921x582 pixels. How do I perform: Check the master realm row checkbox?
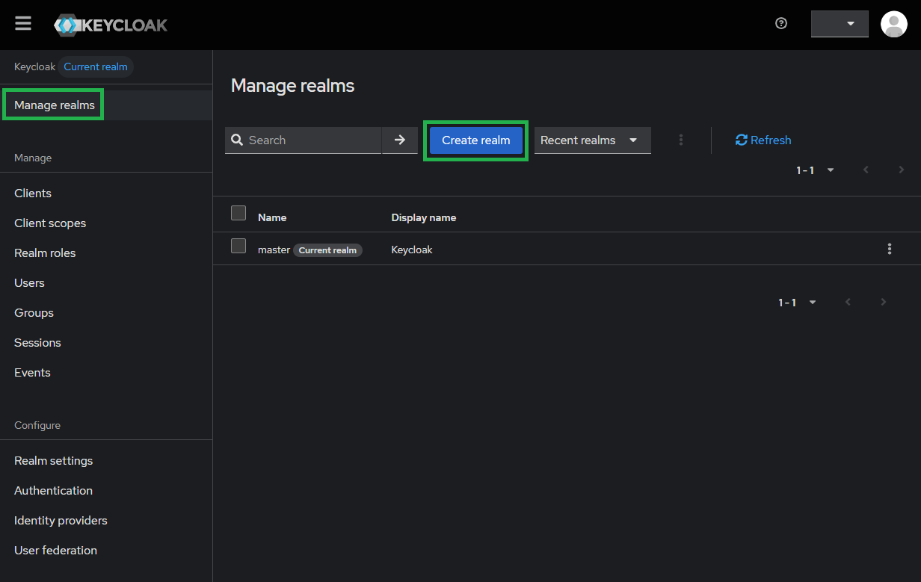click(x=238, y=246)
